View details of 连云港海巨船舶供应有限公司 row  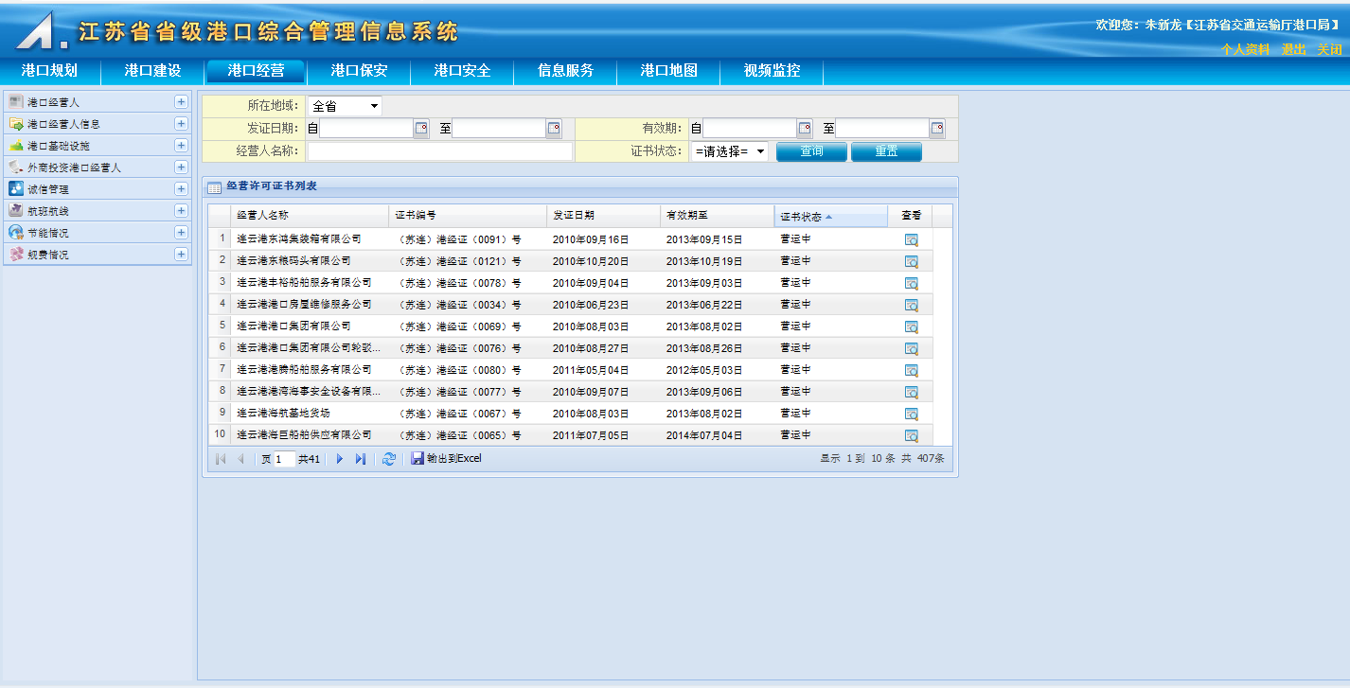pos(911,435)
